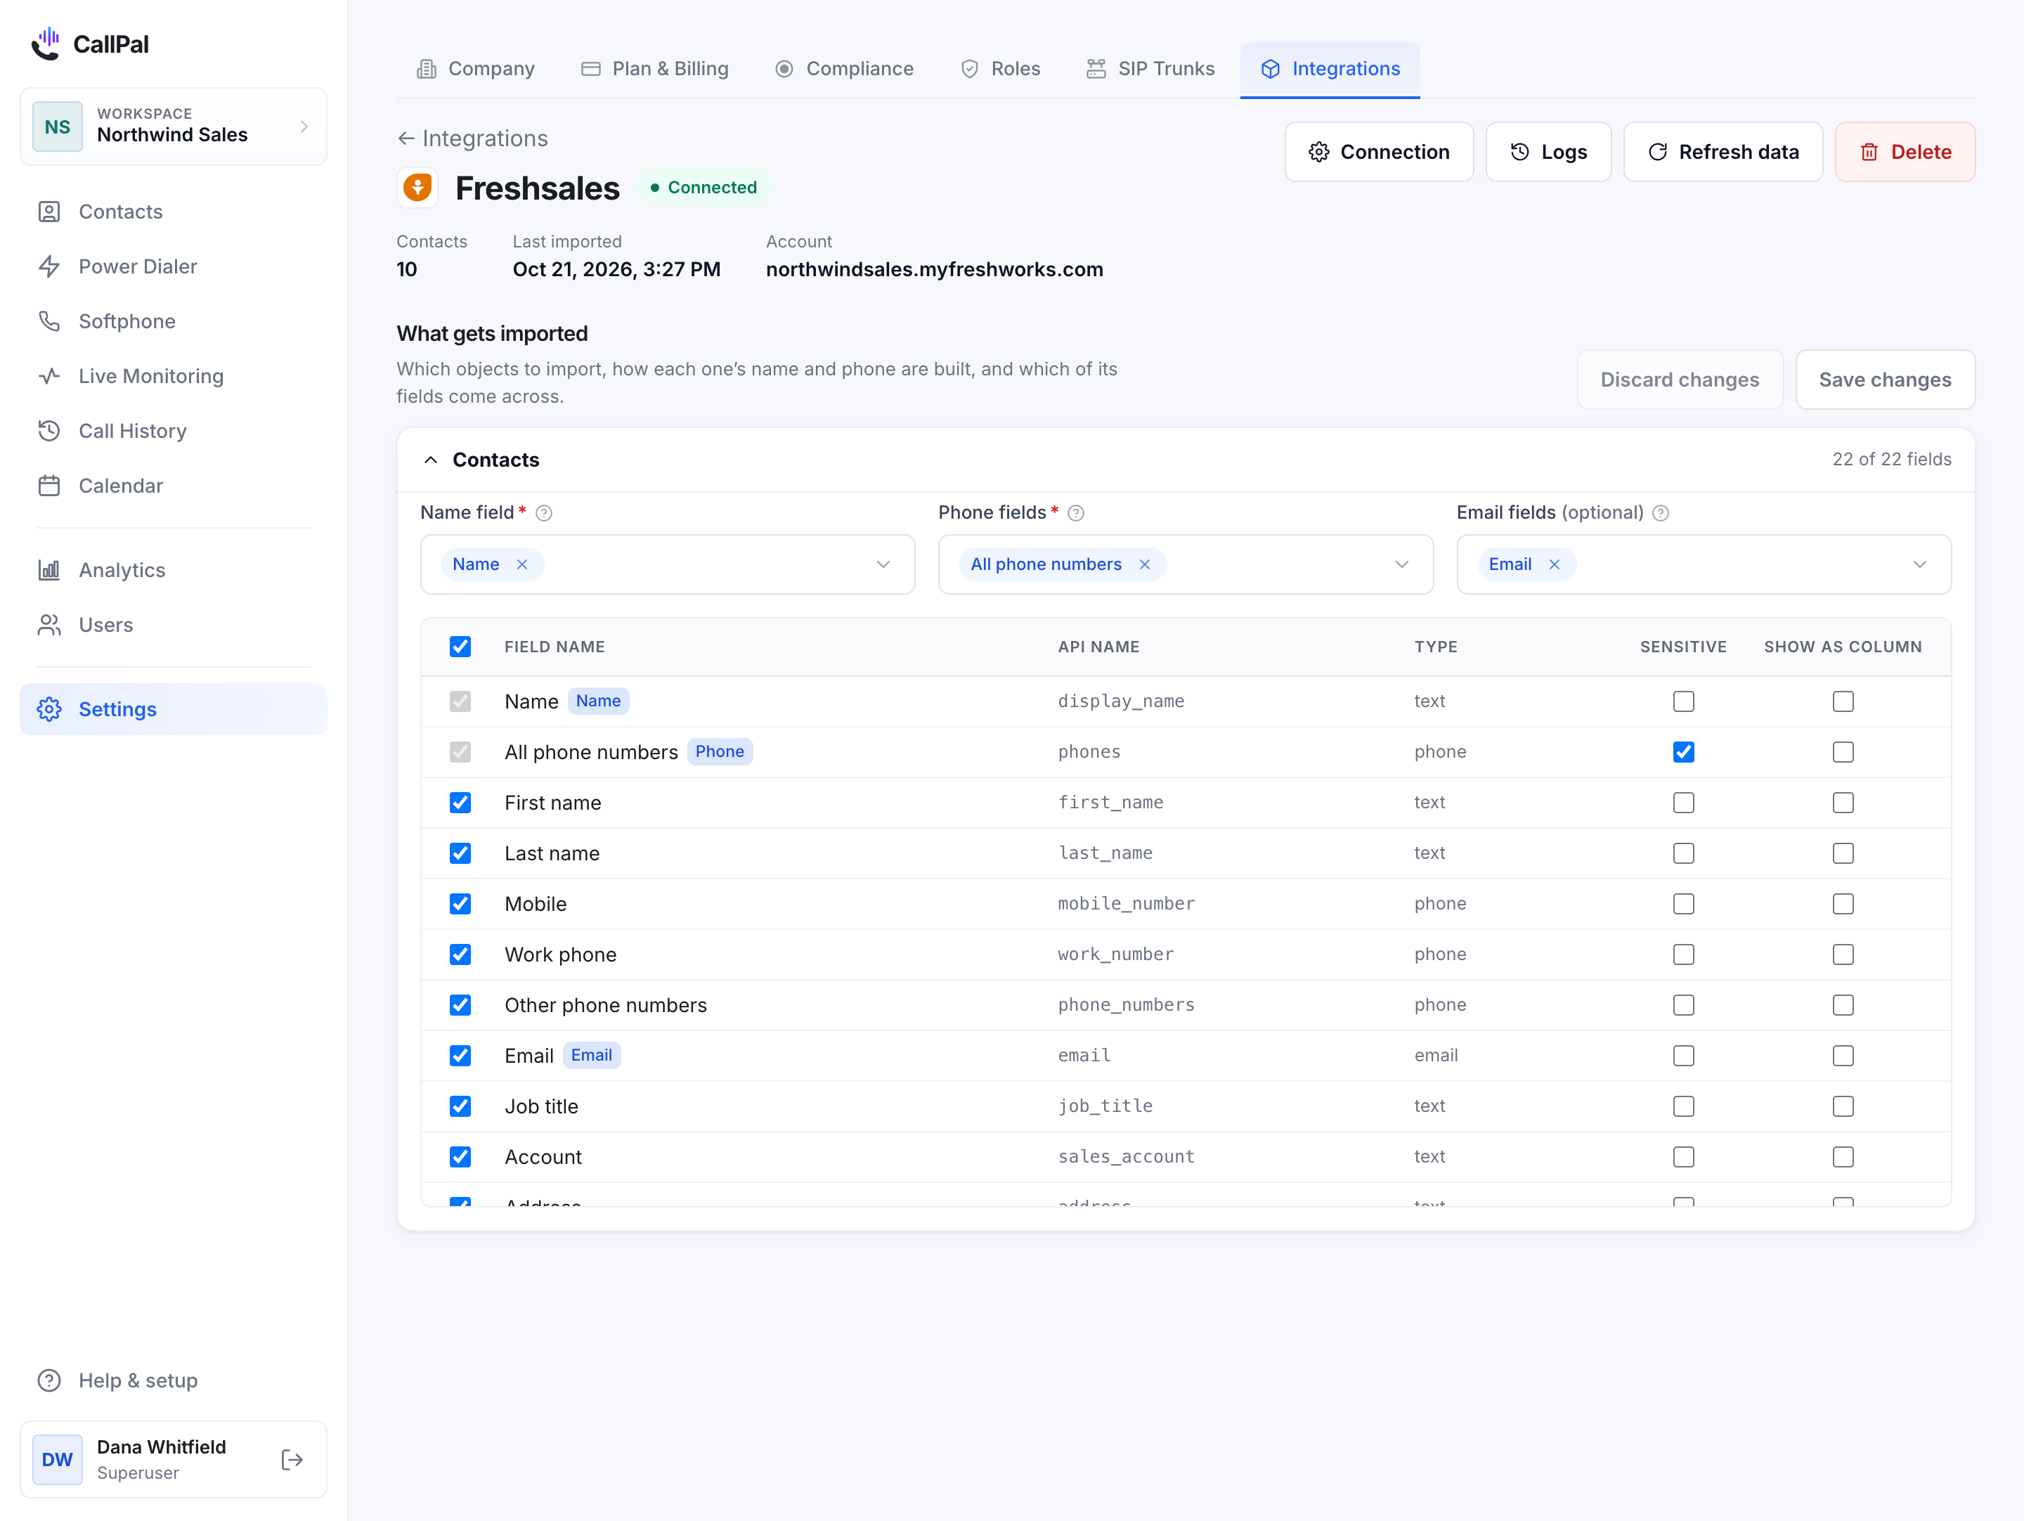Click Save changes
Viewport: 2024px width, 1521px height.
(x=1885, y=380)
